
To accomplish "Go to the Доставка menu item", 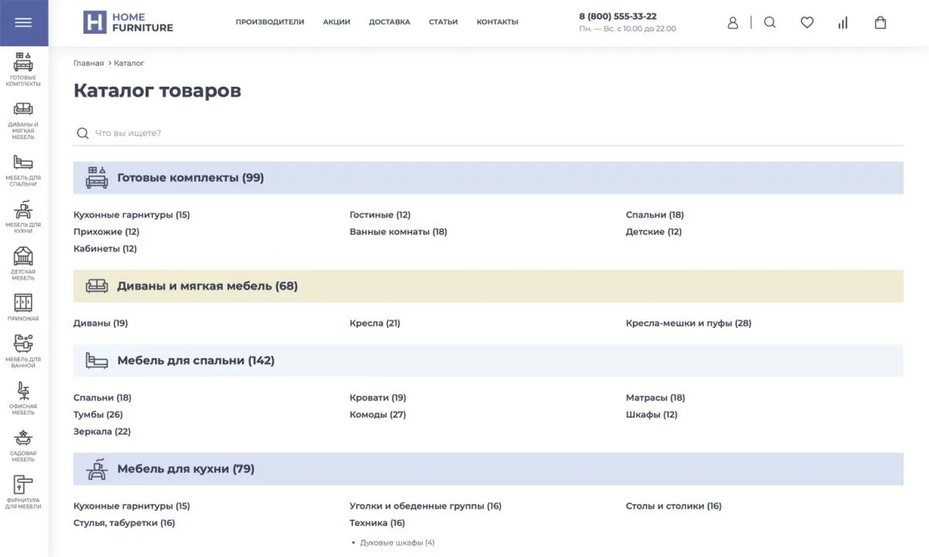I will click(x=389, y=22).
